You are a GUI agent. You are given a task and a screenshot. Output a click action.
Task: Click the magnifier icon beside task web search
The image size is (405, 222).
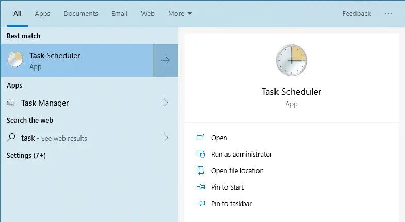11,138
